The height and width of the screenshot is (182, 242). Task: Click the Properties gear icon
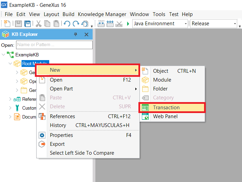(42, 135)
